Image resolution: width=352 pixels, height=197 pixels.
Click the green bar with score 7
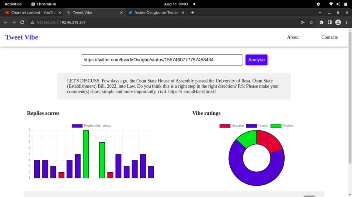pyautogui.click(x=102, y=160)
